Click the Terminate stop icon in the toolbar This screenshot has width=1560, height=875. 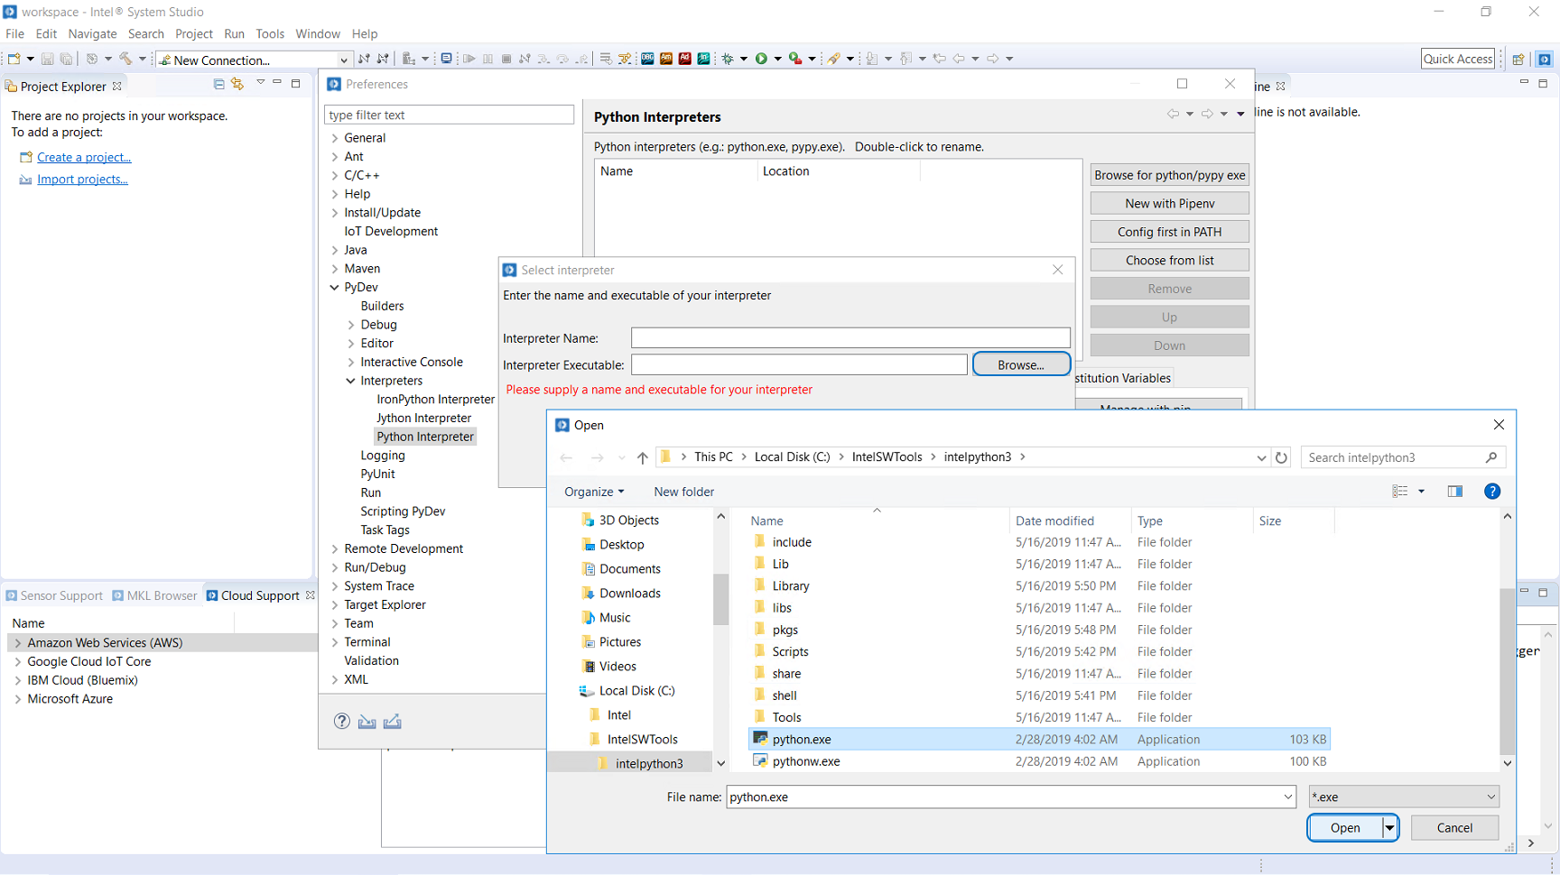pos(506,59)
